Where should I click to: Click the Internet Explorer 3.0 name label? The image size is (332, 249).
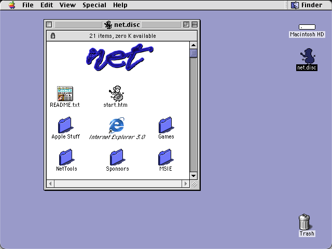[x=117, y=137]
